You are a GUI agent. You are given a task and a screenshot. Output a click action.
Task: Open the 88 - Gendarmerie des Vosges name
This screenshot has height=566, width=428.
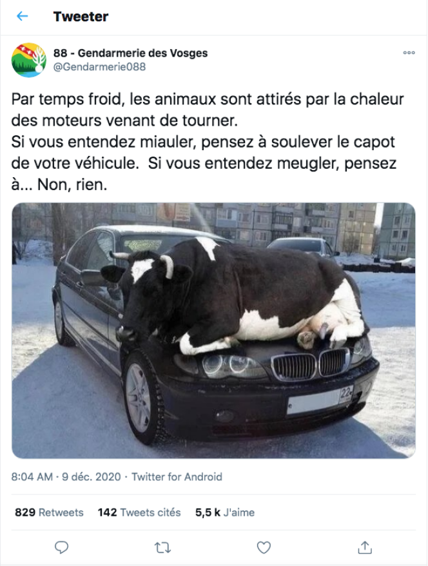(131, 53)
